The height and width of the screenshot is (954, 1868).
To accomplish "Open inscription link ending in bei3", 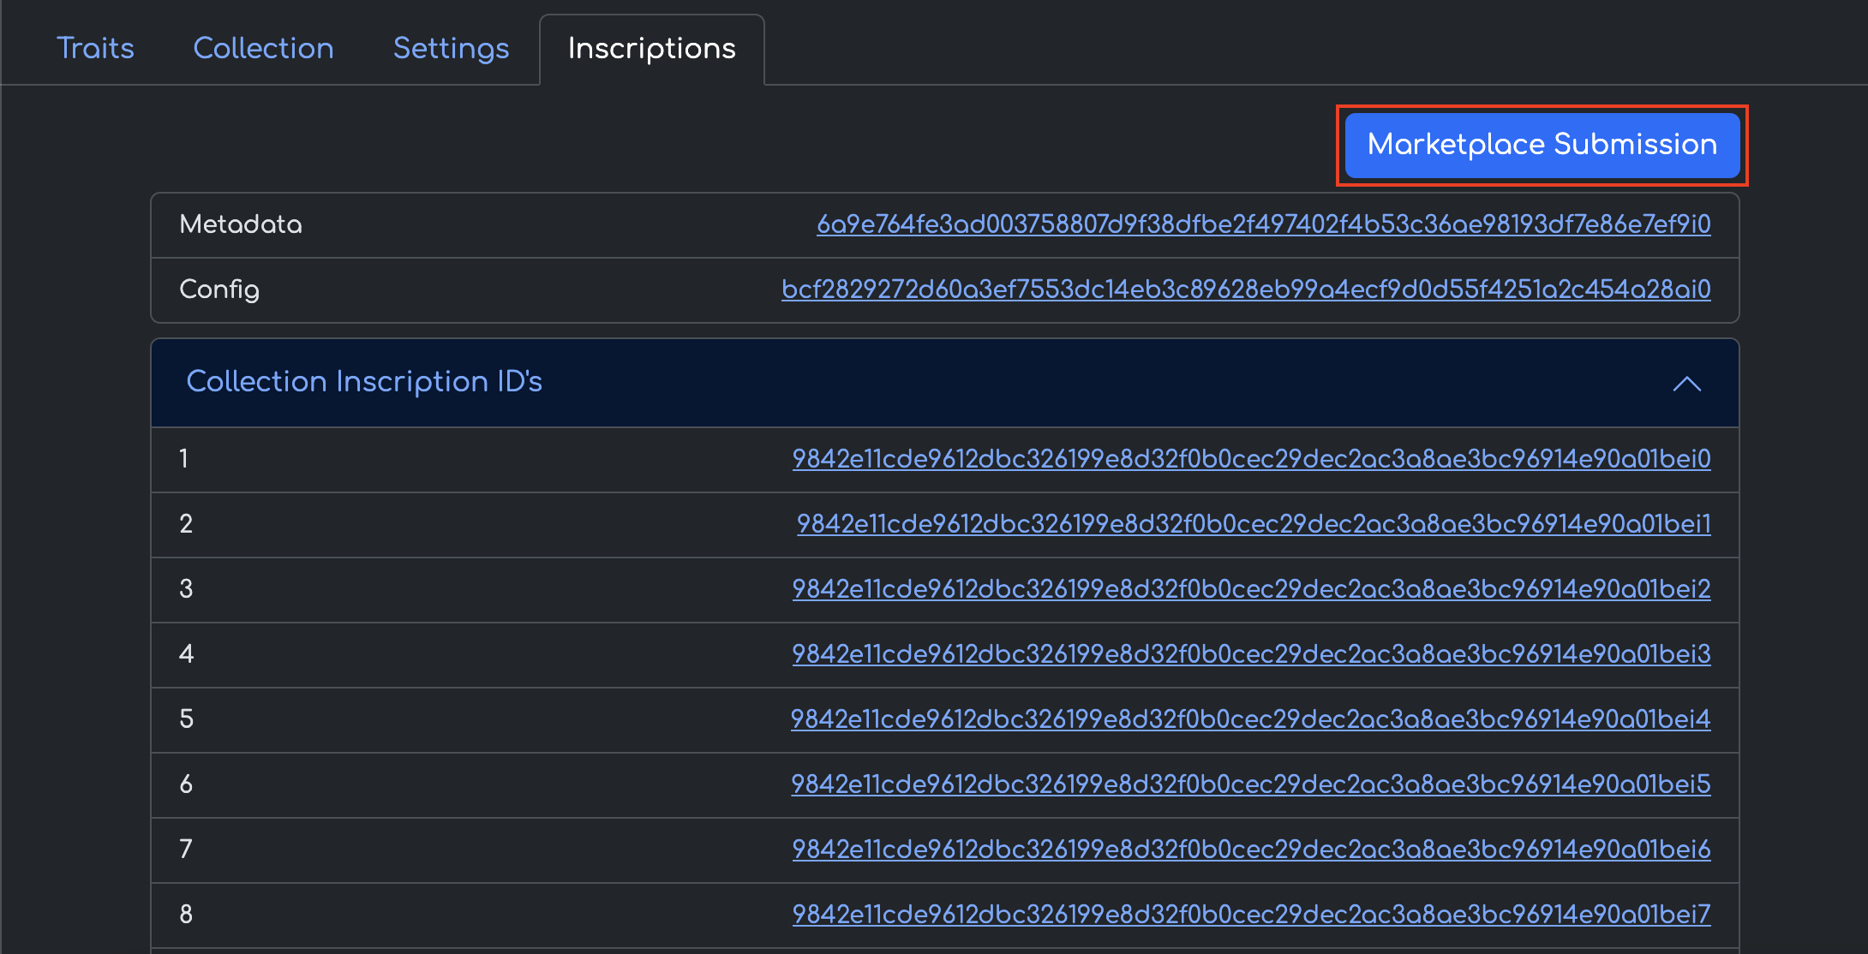I will pyautogui.click(x=1251, y=654).
